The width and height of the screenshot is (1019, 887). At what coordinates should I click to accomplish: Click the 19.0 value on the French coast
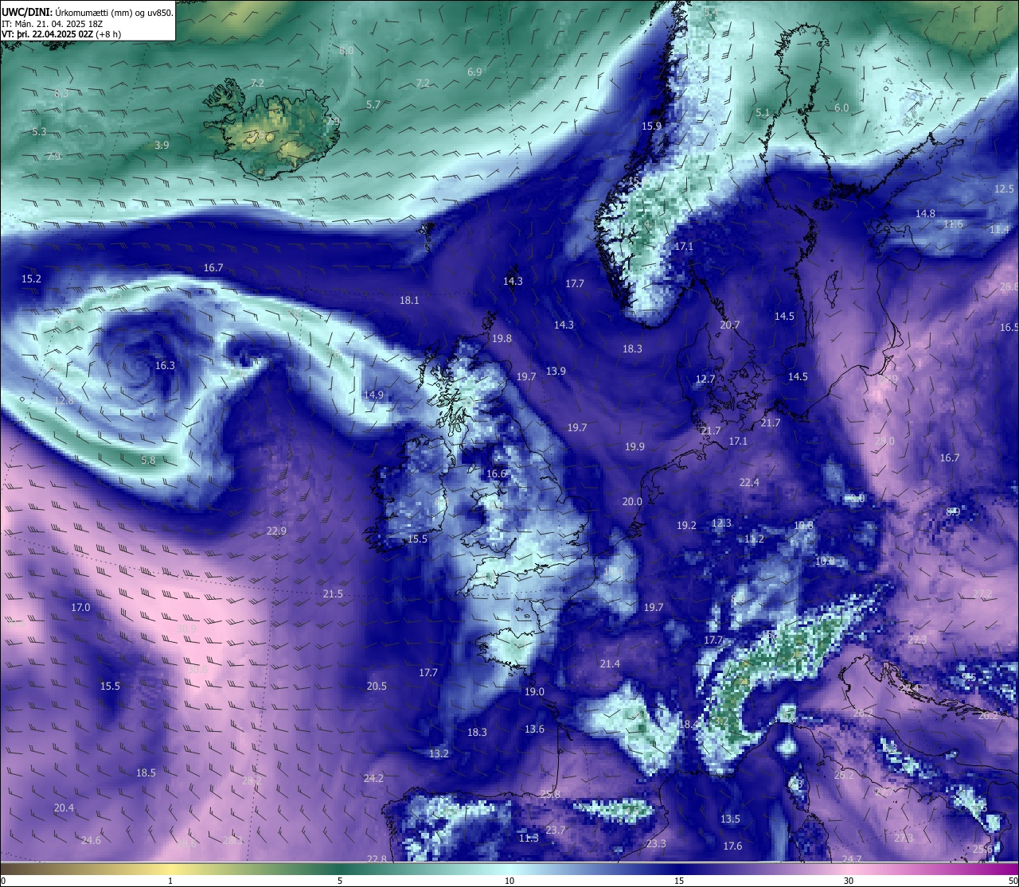tap(534, 692)
